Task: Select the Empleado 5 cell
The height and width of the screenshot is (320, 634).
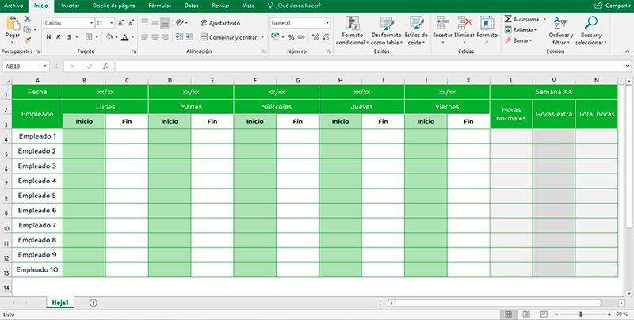Action: (37, 196)
